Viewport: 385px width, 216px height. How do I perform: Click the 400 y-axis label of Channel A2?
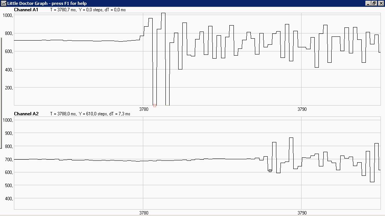point(8,199)
